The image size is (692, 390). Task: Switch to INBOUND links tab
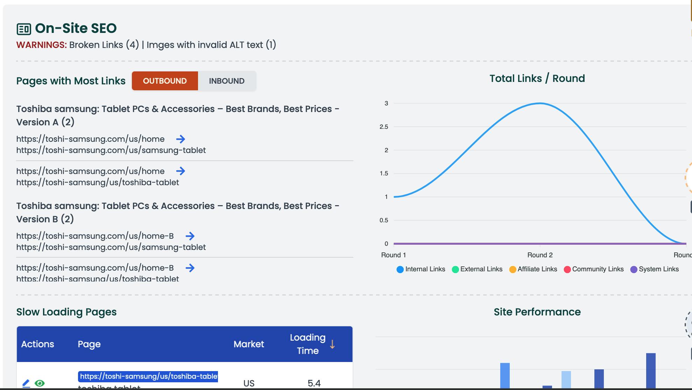coord(227,81)
